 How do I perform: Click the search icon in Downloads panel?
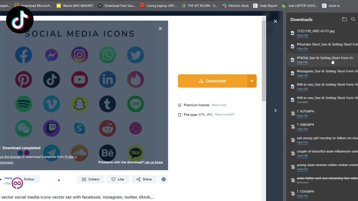pos(353,19)
